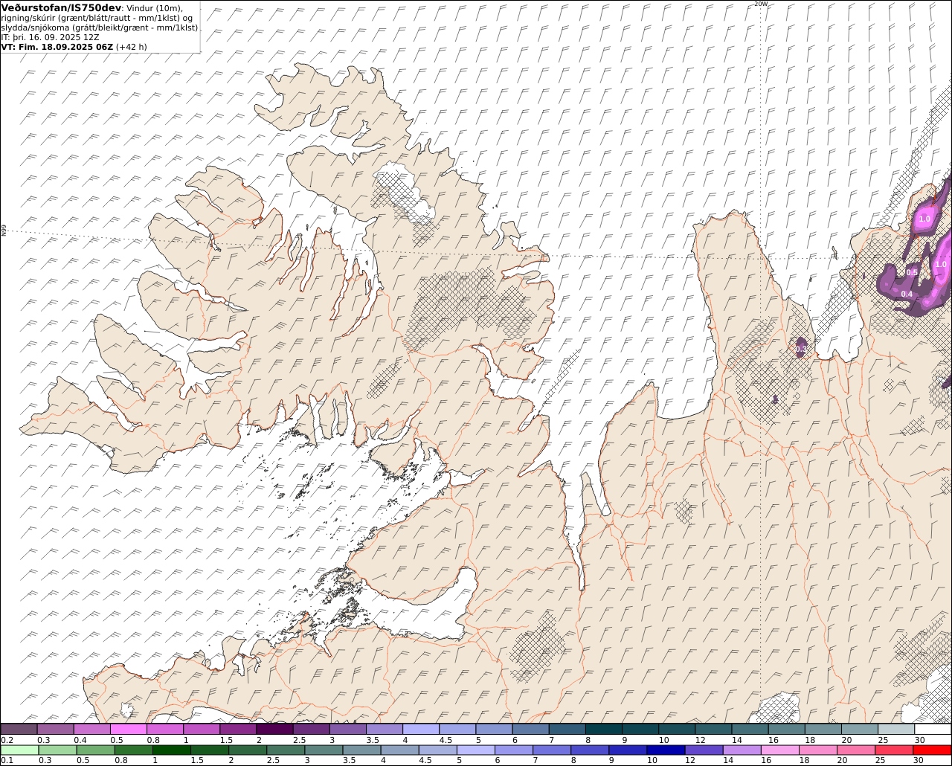Click 'Vindur (10m),' text in header
The image size is (952, 766).
coord(155,7)
